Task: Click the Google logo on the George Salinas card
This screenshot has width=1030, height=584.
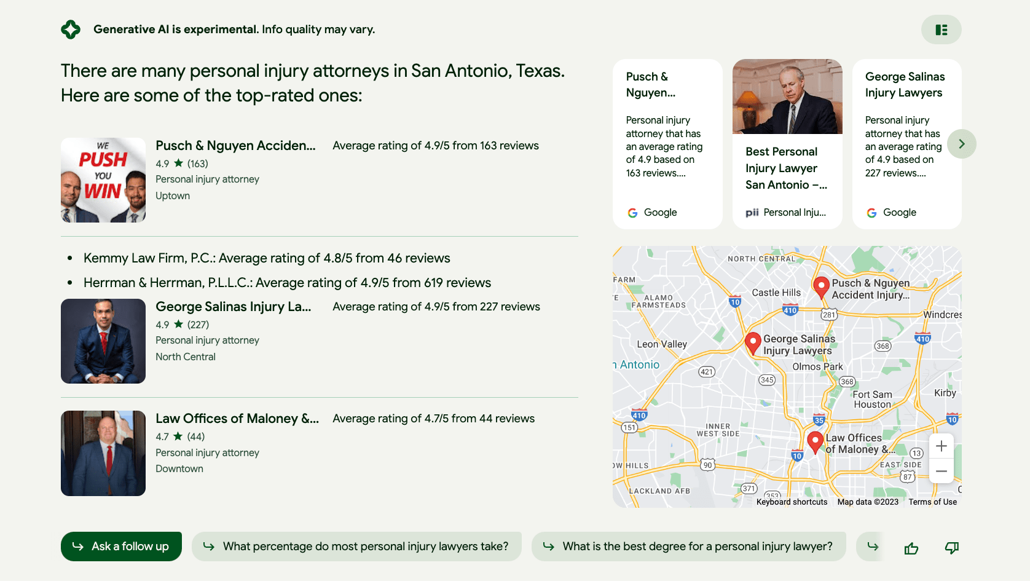Action: pyautogui.click(x=871, y=213)
